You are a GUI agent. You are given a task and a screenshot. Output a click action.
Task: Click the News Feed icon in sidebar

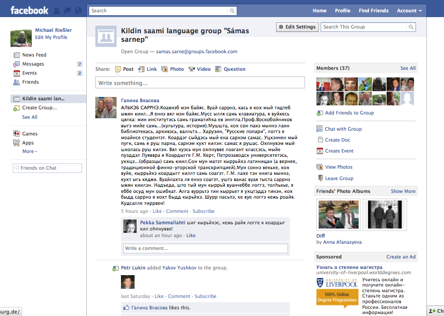coord(17,55)
